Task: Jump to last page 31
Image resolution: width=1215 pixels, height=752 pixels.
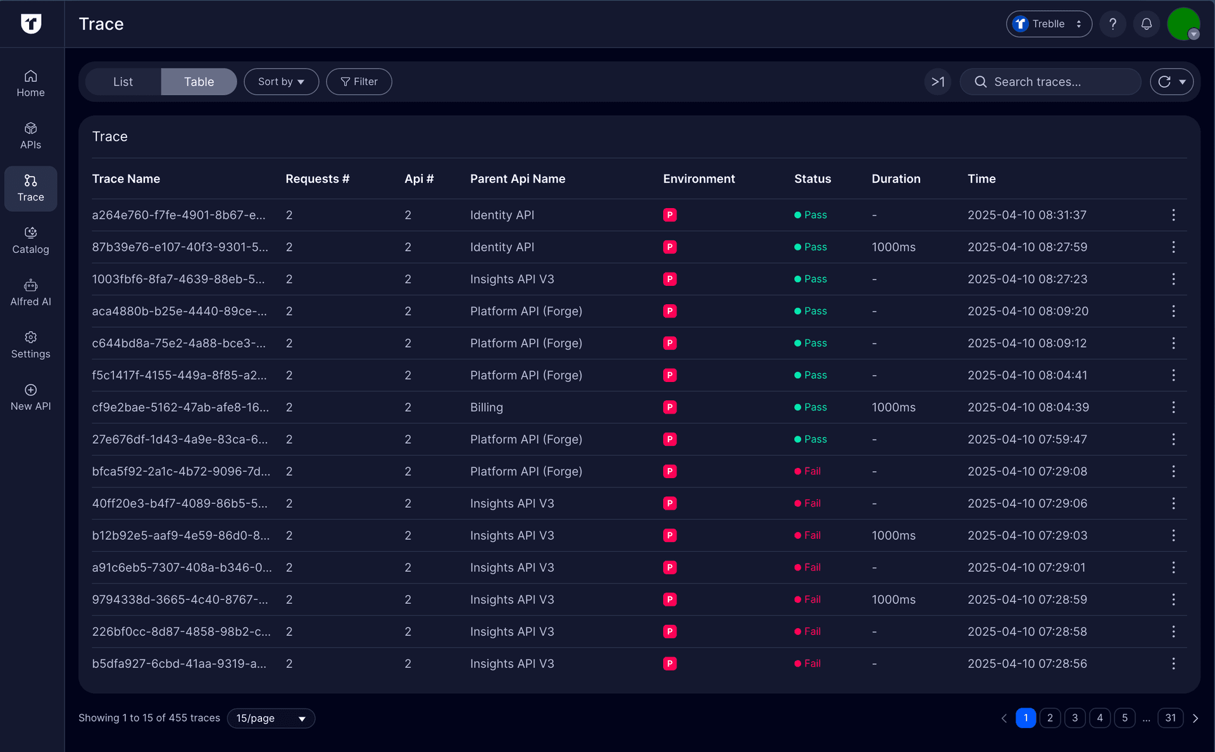Action: click(x=1171, y=718)
